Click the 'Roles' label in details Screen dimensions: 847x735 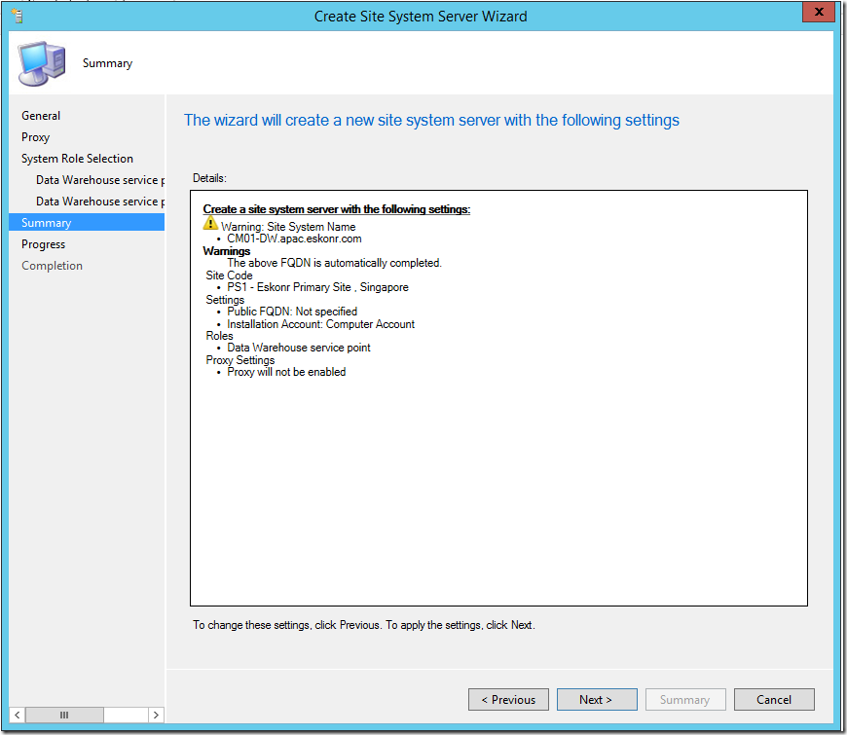(x=219, y=336)
